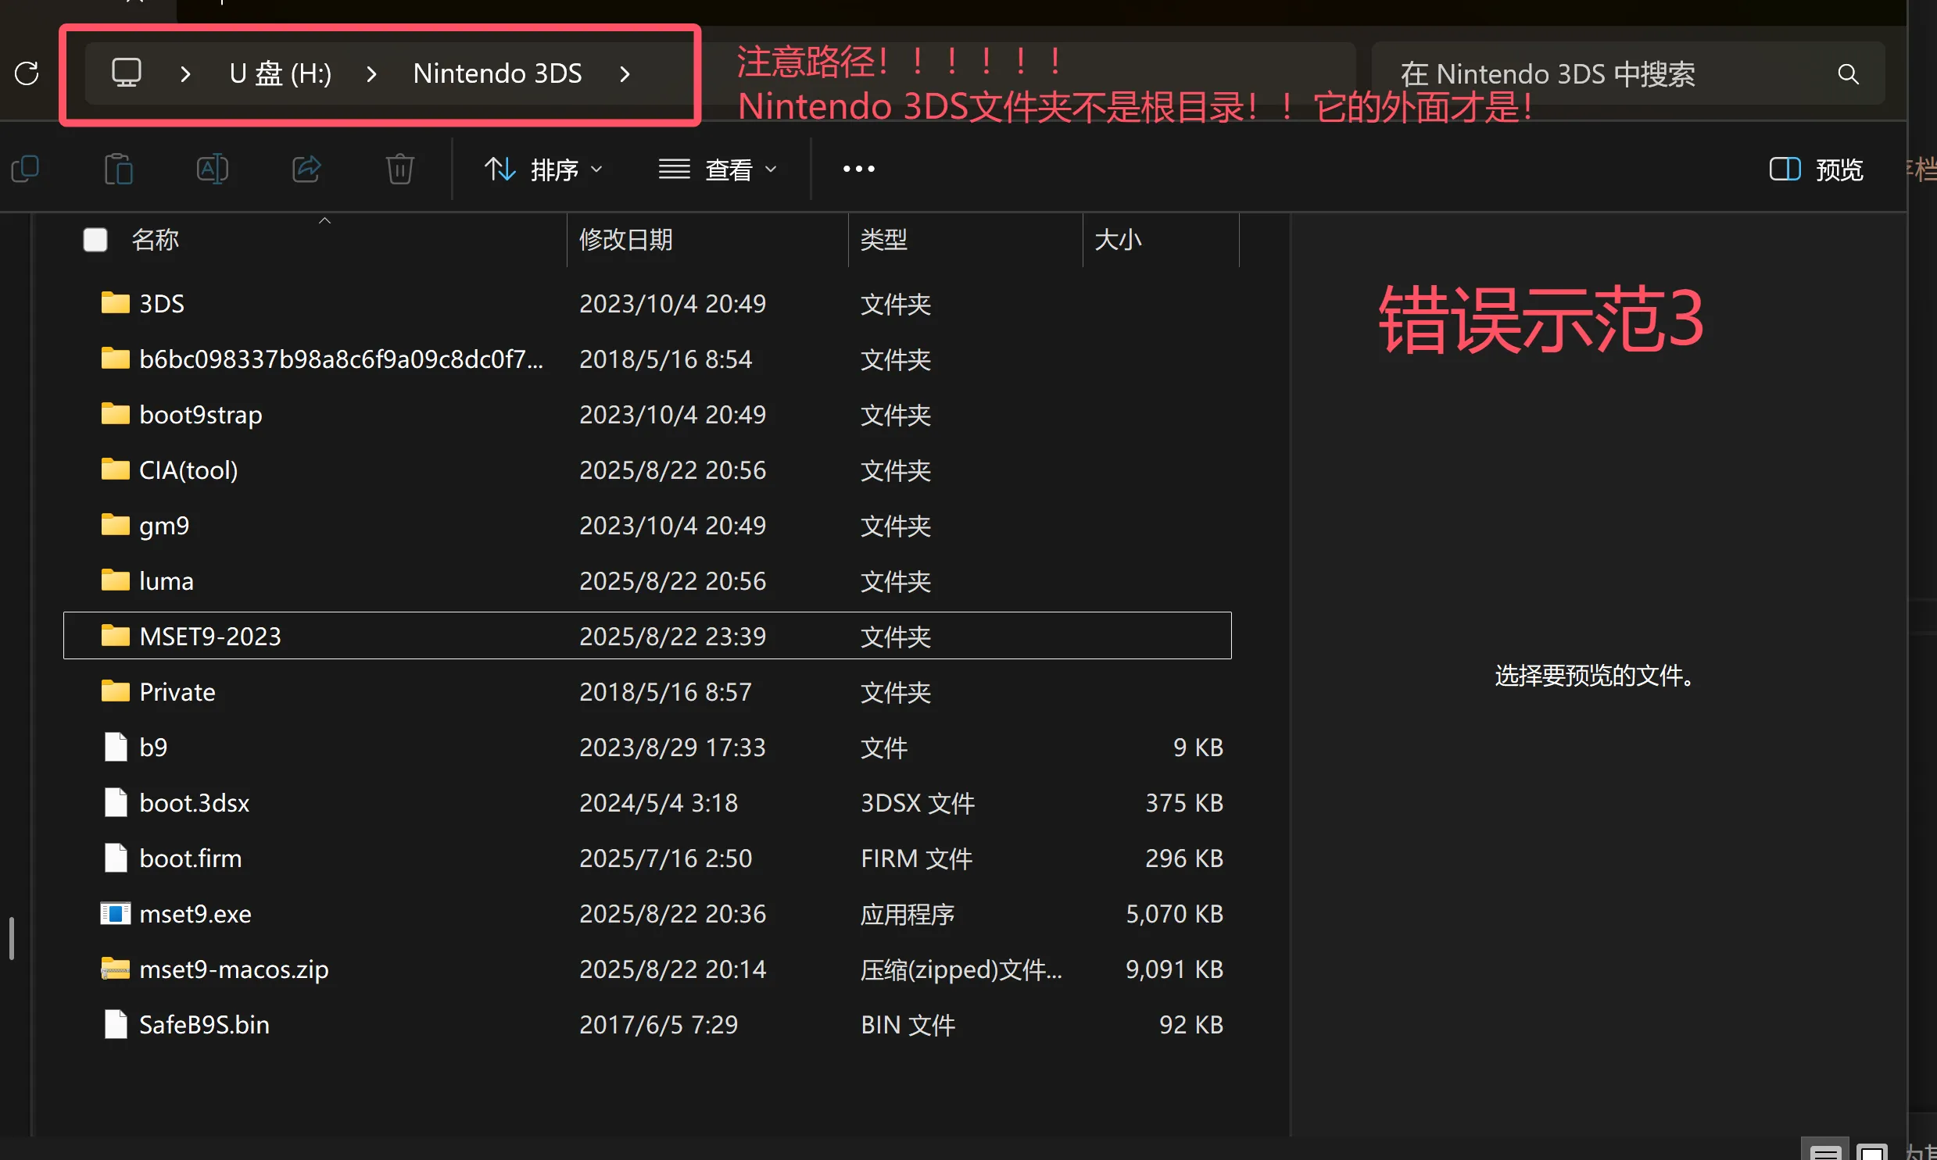The height and width of the screenshot is (1160, 1937).
Task: Go to U 盘 (H:) breadcrumb
Action: (280, 73)
